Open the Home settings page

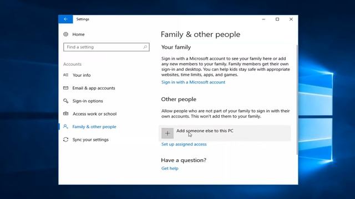click(x=78, y=34)
